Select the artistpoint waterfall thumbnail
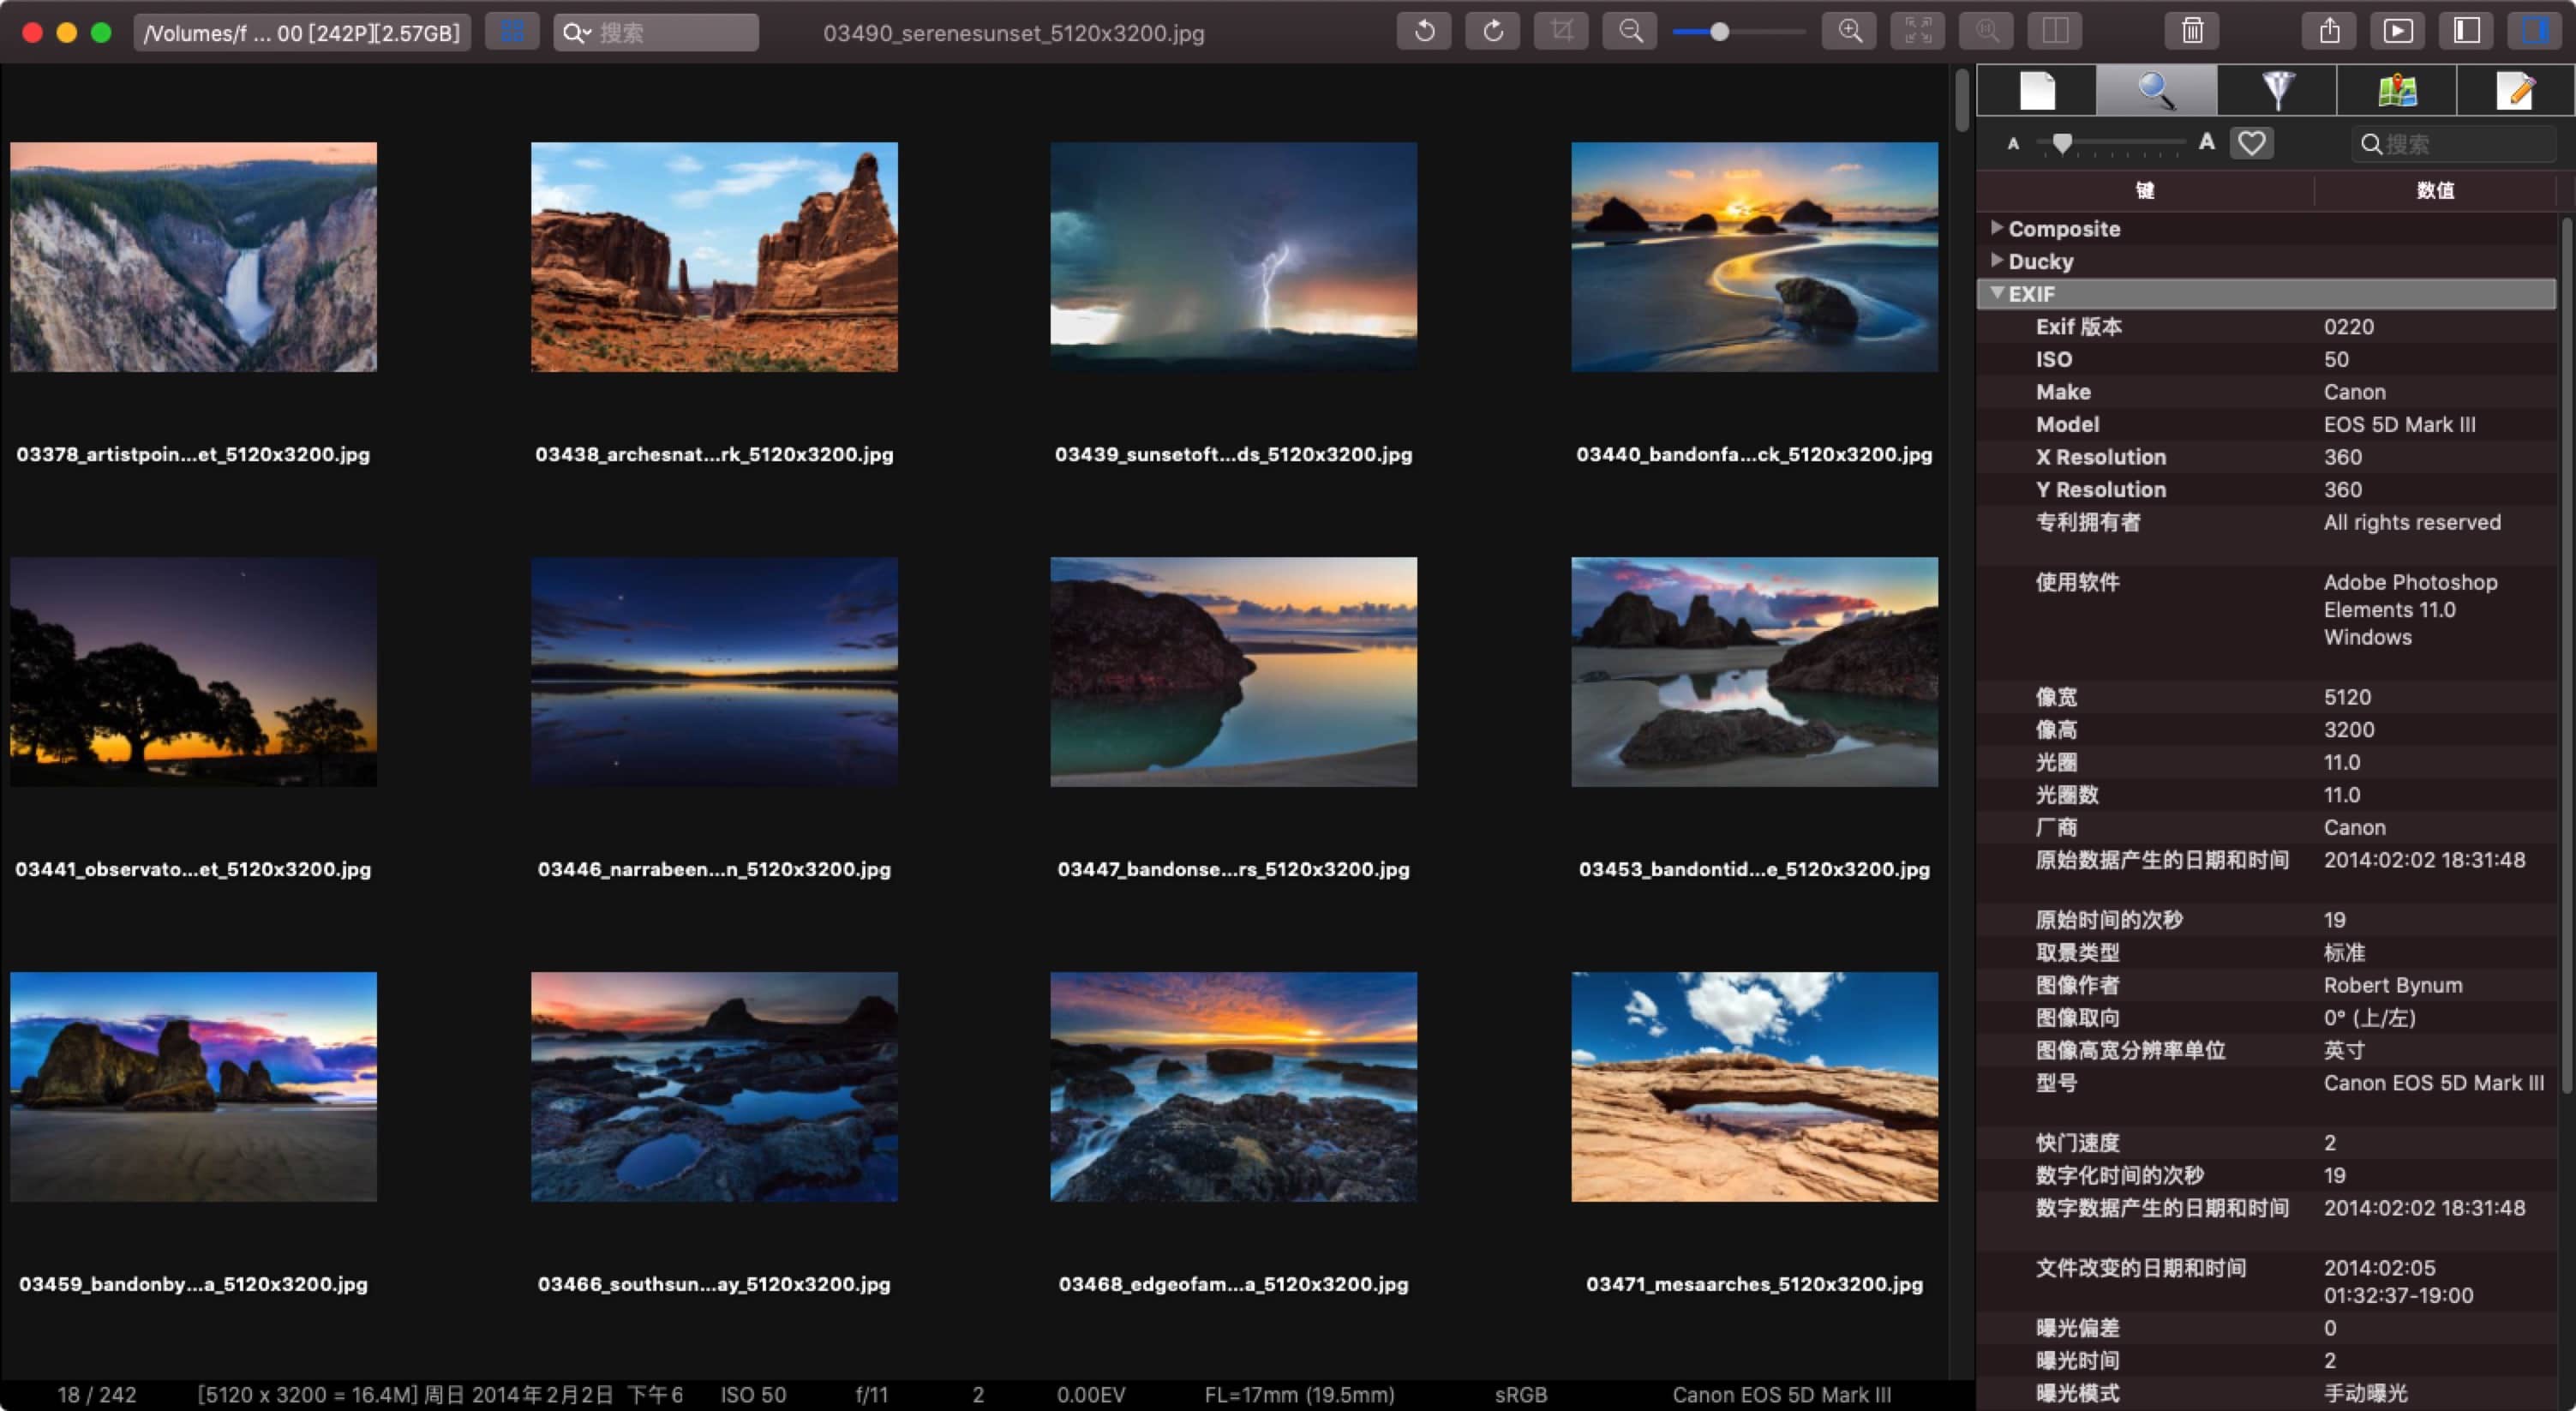The width and height of the screenshot is (2576, 1411). (x=193, y=257)
